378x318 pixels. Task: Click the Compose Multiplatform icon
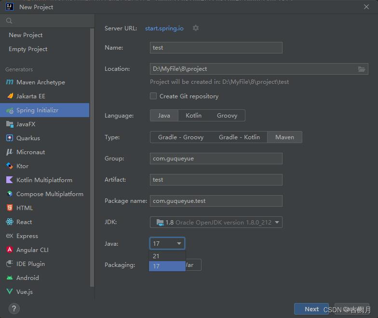pyautogui.click(x=10, y=194)
